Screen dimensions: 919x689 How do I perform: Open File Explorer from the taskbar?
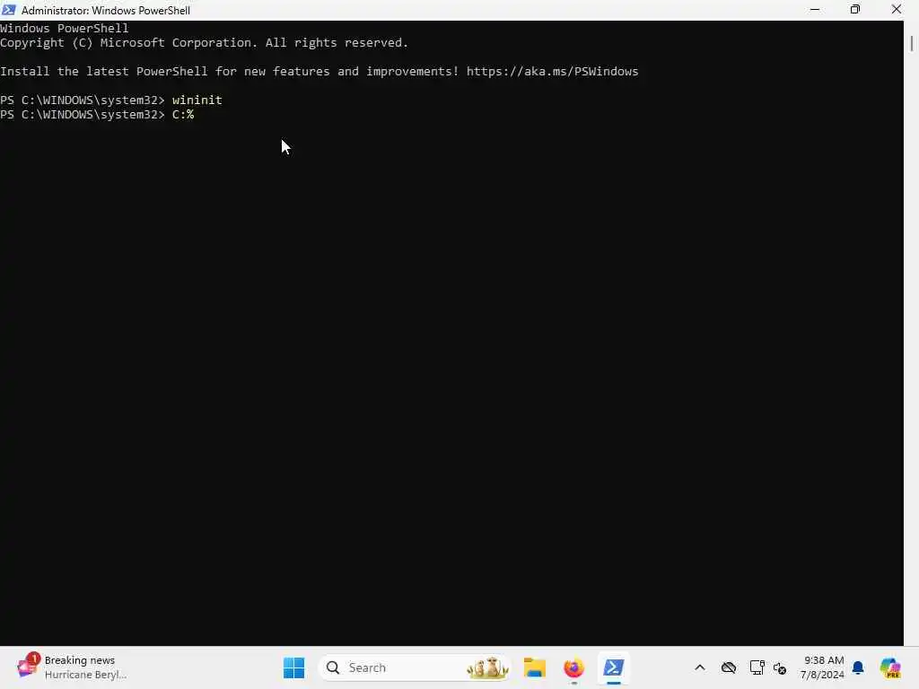pyautogui.click(x=535, y=667)
